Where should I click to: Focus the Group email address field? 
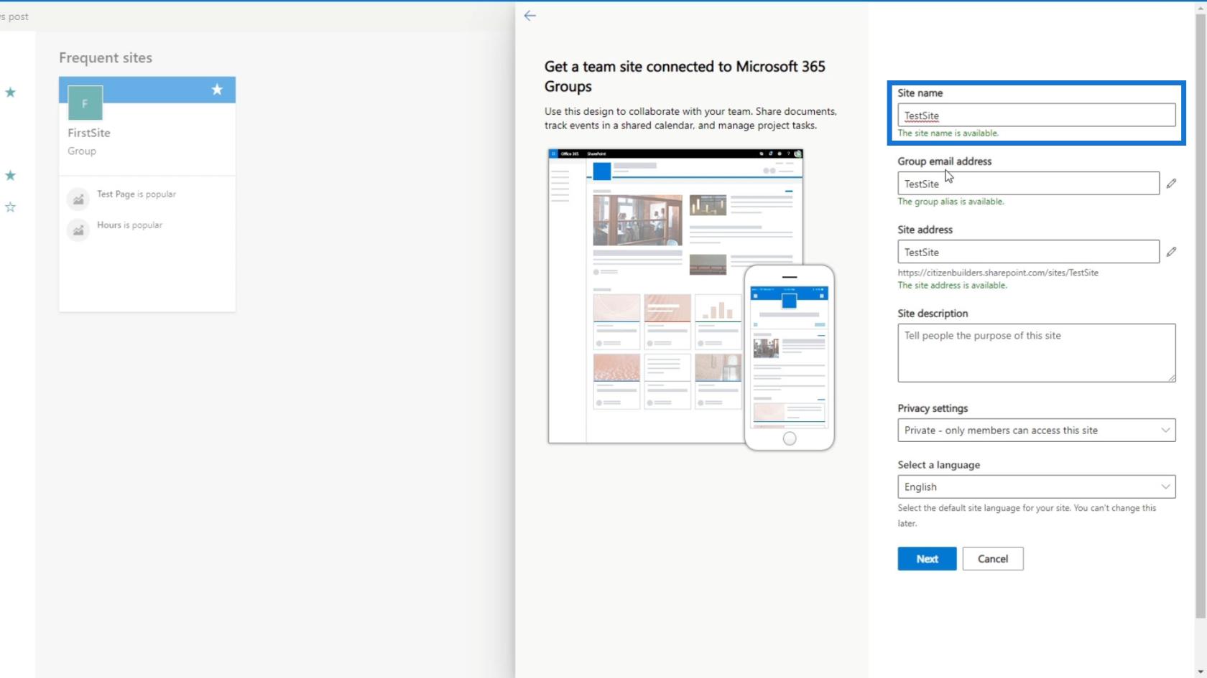pyautogui.click(x=1028, y=184)
